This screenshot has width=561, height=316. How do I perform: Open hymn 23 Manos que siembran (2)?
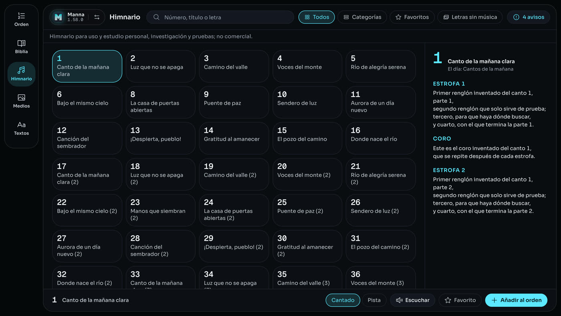[x=161, y=210]
